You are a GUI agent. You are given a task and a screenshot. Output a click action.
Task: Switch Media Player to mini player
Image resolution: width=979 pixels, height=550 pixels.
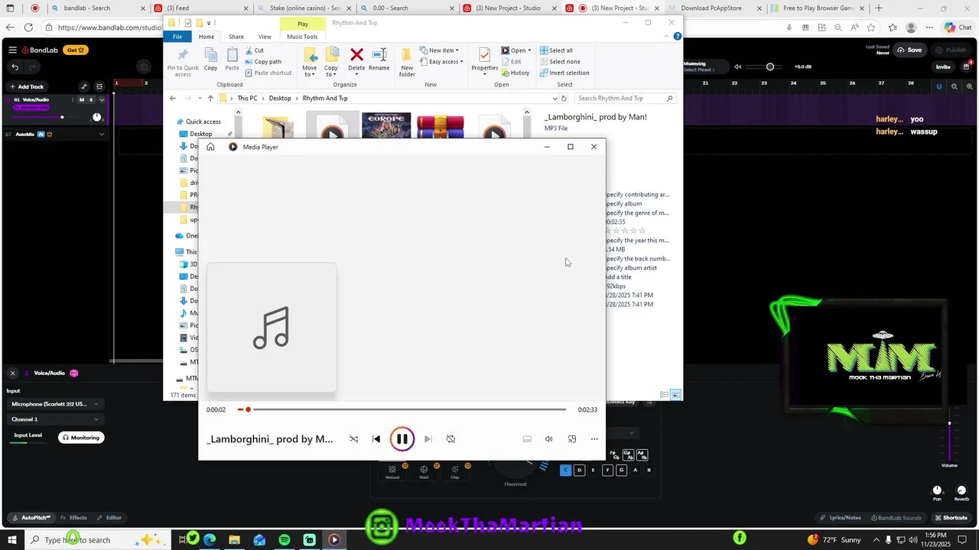click(x=572, y=439)
